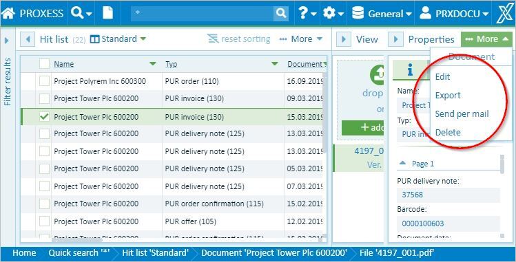Click reset sorting link
The height and width of the screenshot is (262, 516).
239,39
